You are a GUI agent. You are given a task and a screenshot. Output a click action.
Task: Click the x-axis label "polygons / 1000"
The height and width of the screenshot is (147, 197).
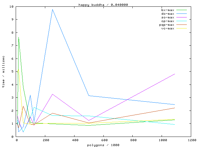point(103,145)
